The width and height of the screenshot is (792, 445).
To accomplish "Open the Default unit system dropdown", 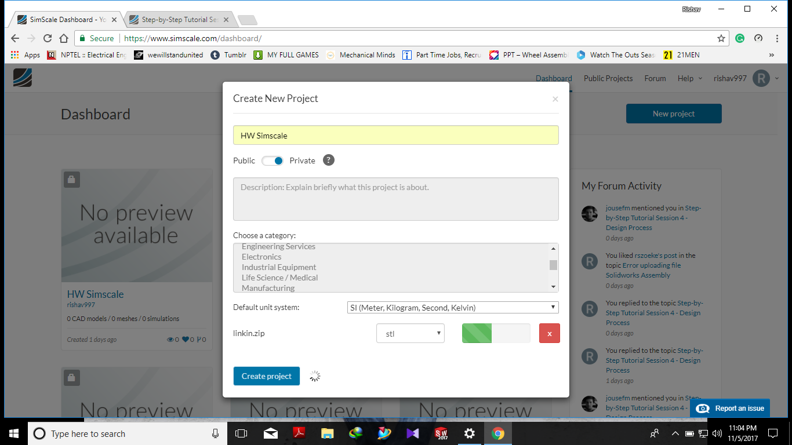I will pyautogui.click(x=452, y=307).
